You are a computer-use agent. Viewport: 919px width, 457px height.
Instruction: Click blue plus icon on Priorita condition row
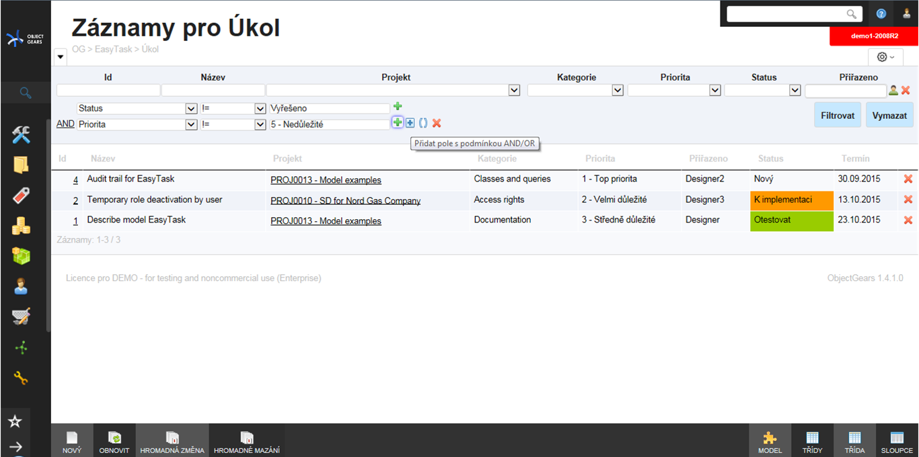pos(410,122)
